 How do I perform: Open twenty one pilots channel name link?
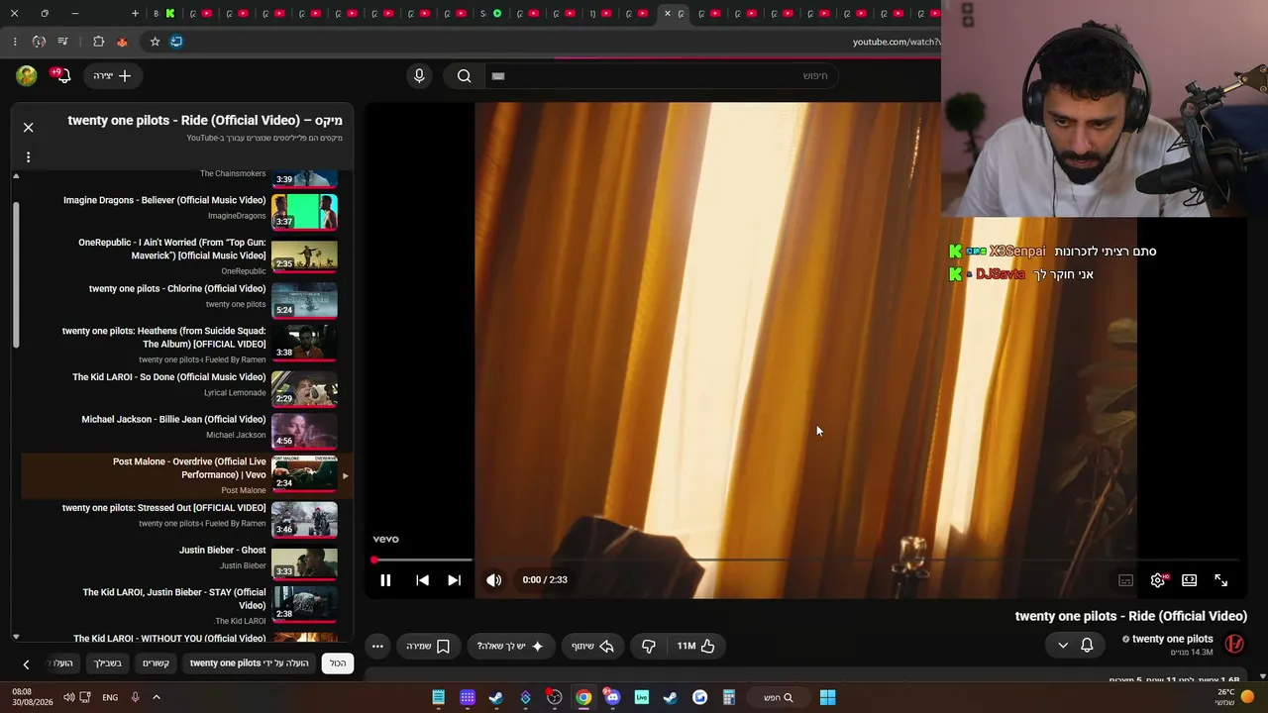click(x=1172, y=639)
